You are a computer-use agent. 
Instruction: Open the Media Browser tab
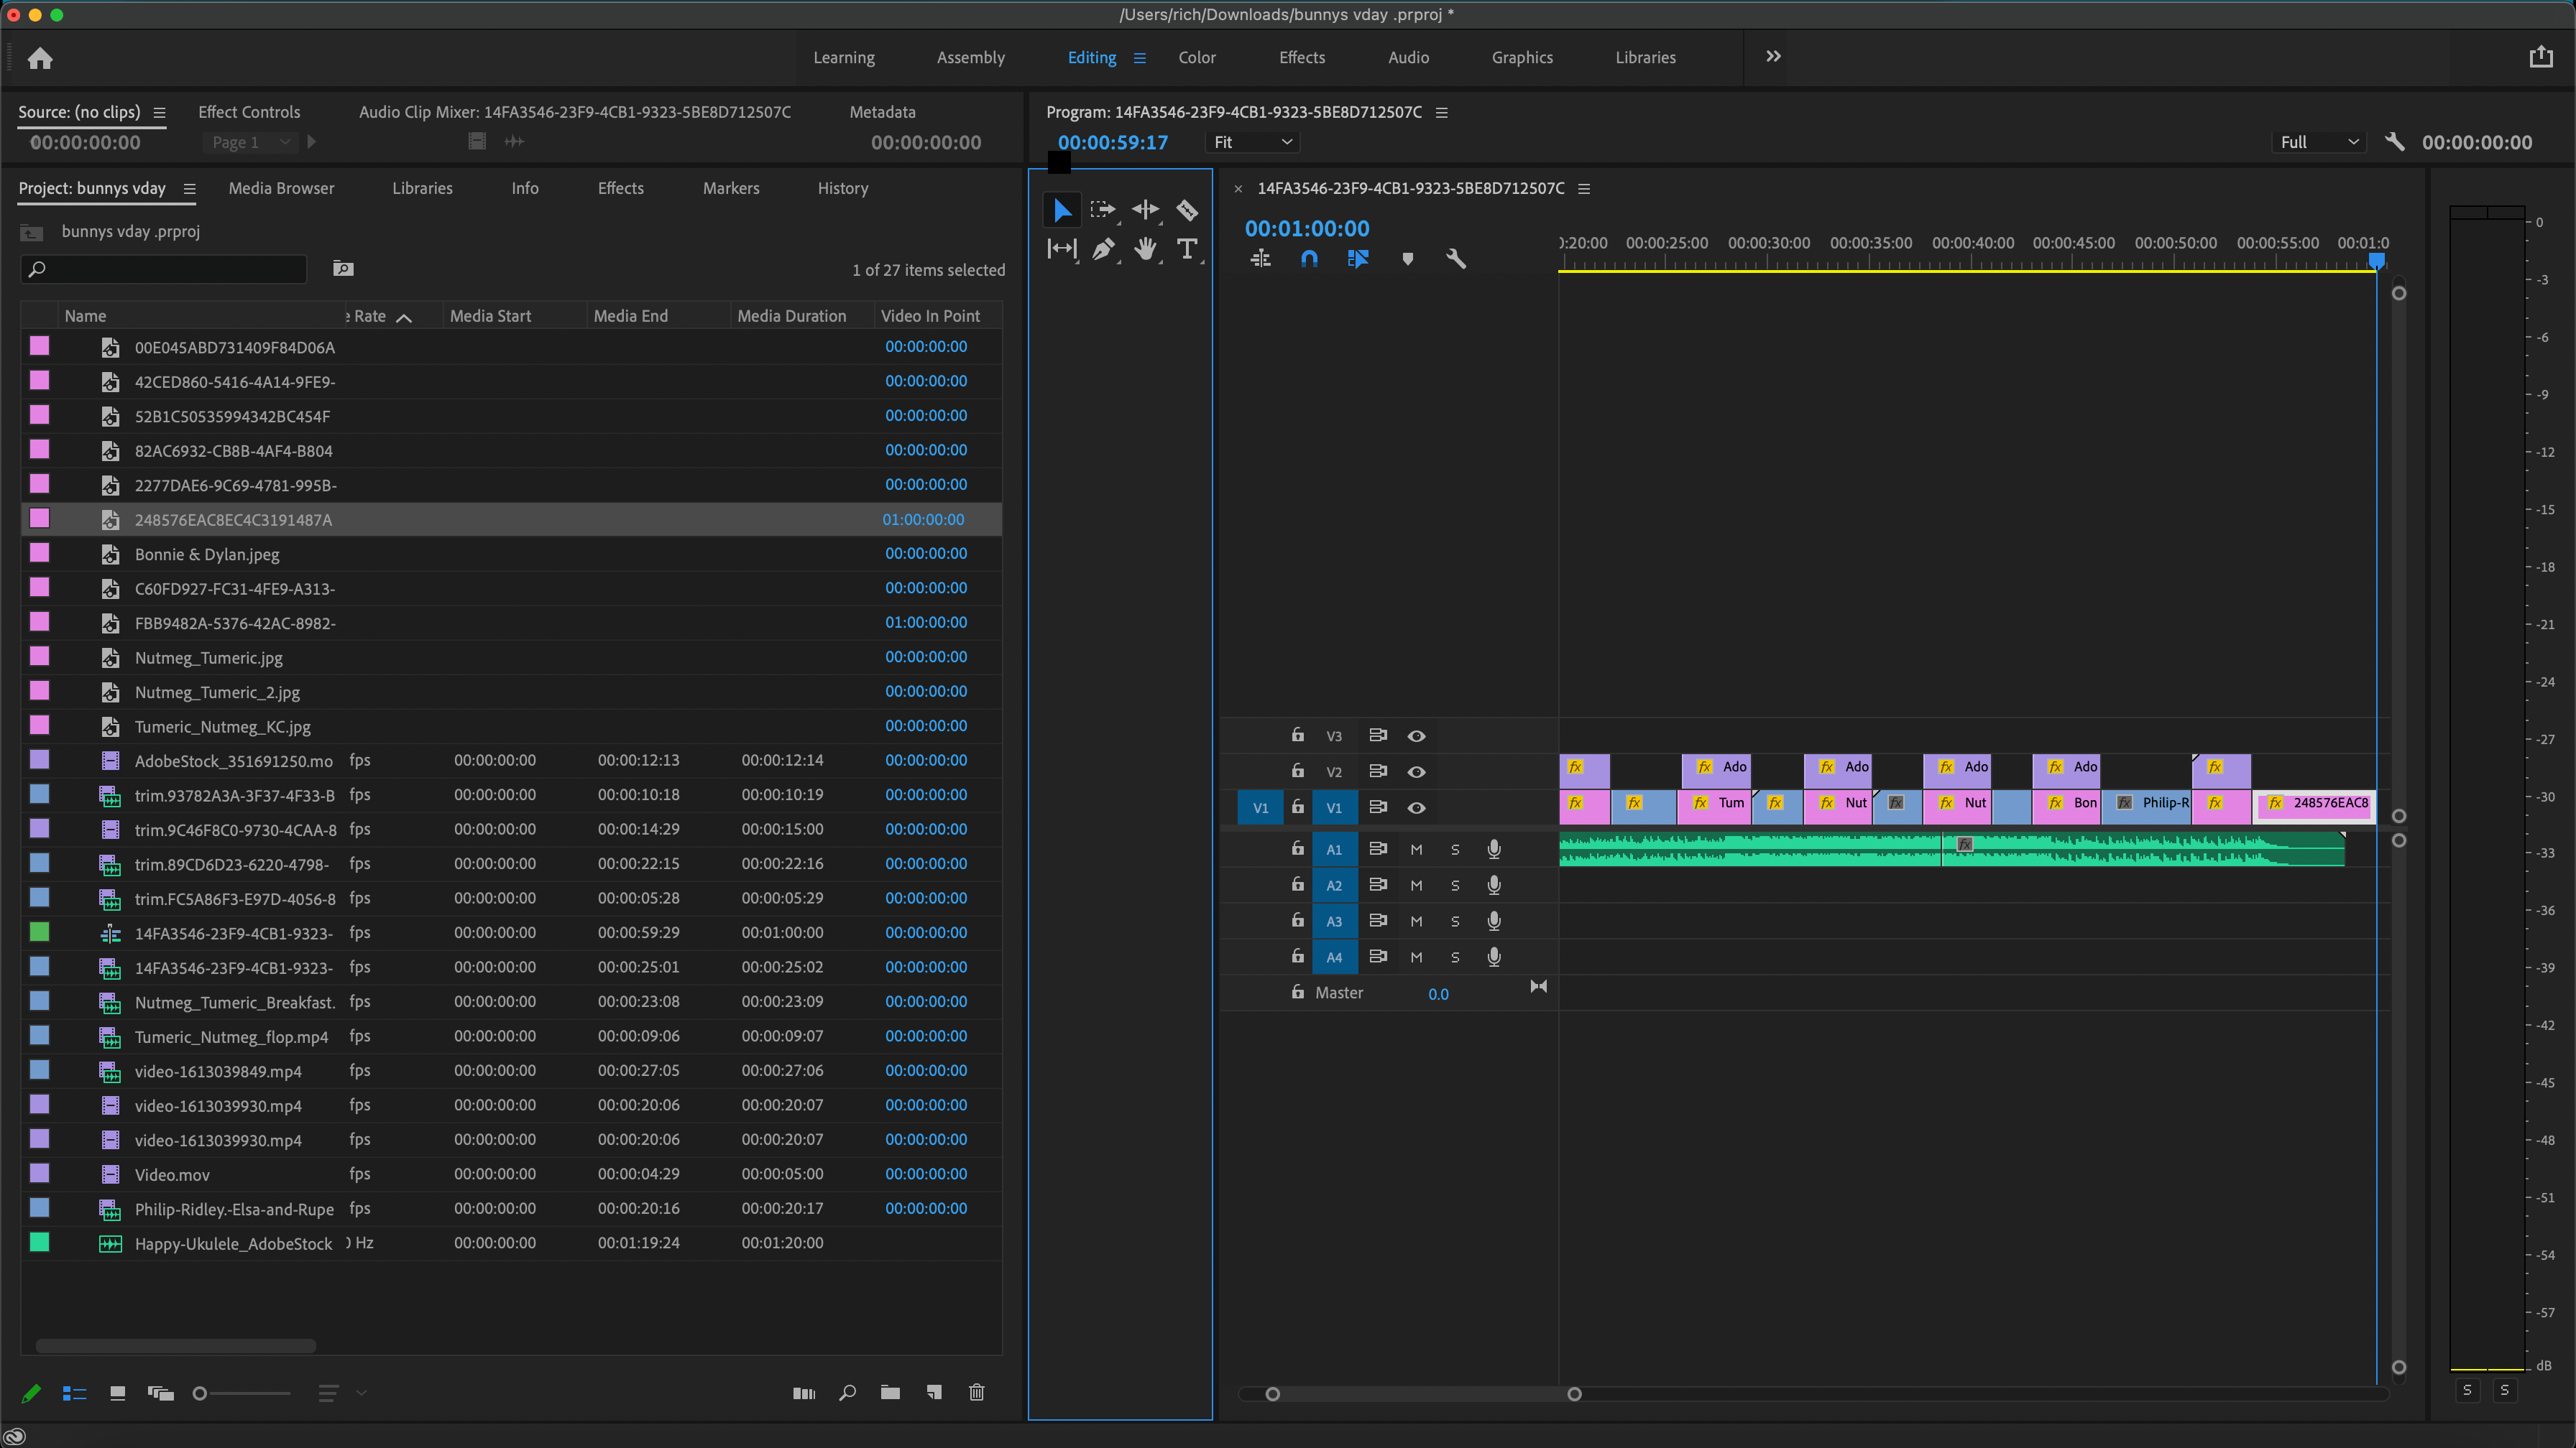tap(281, 188)
